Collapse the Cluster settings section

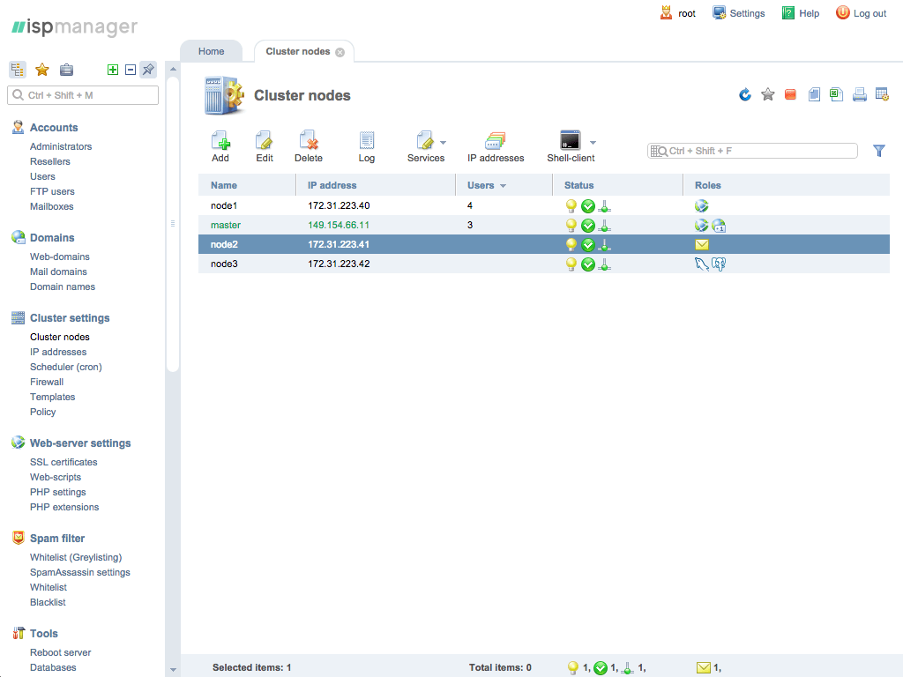[x=70, y=317]
